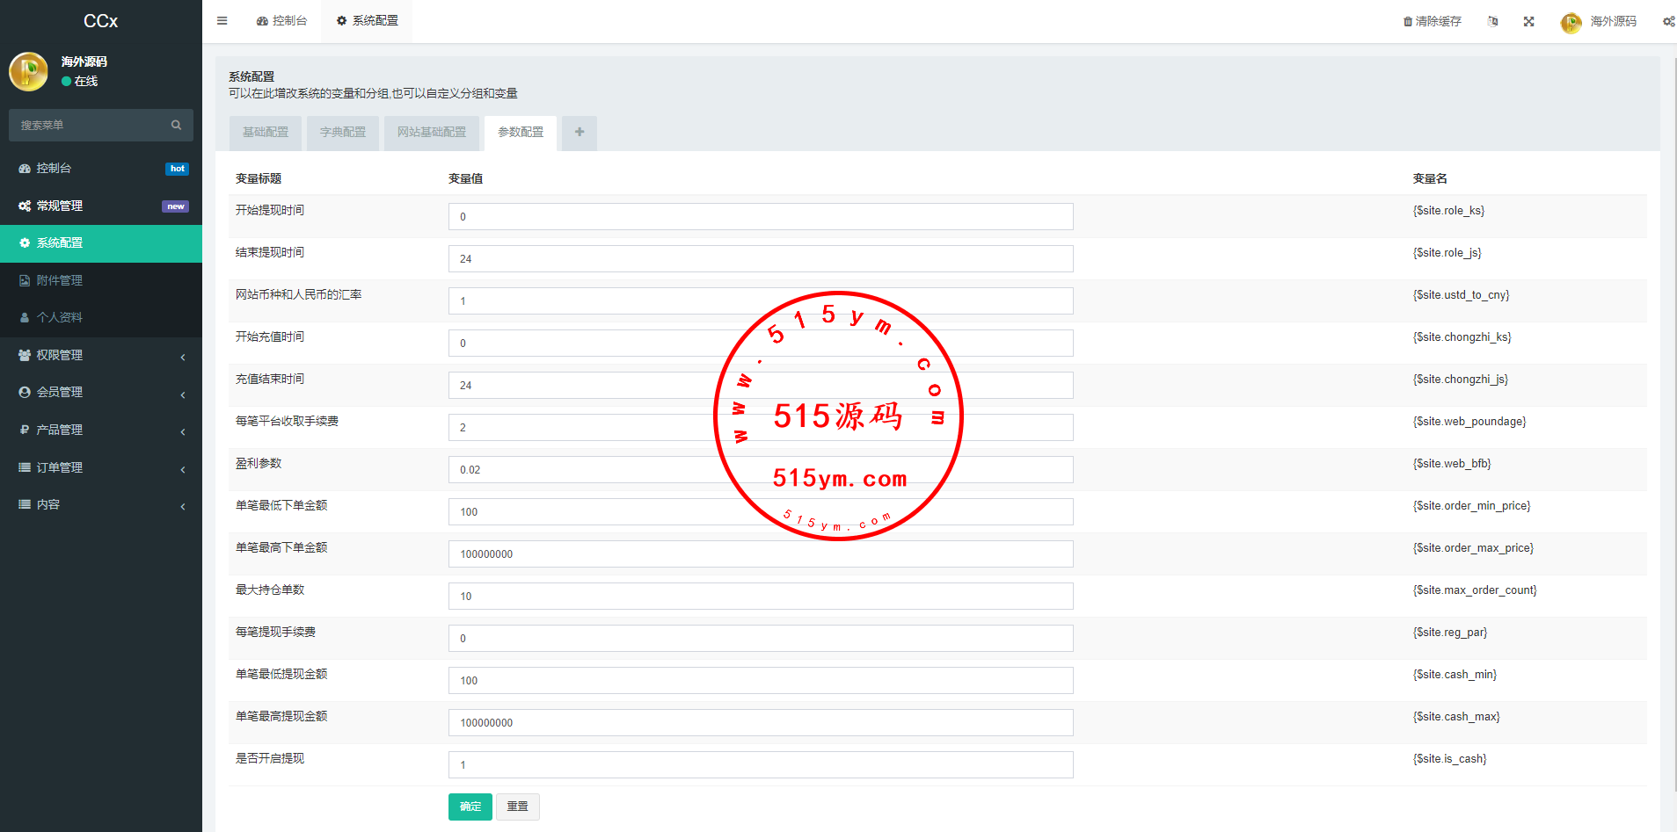Expand the 权限管理 sidebar menu
The image size is (1677, 832).
click(x=101, y=356)
